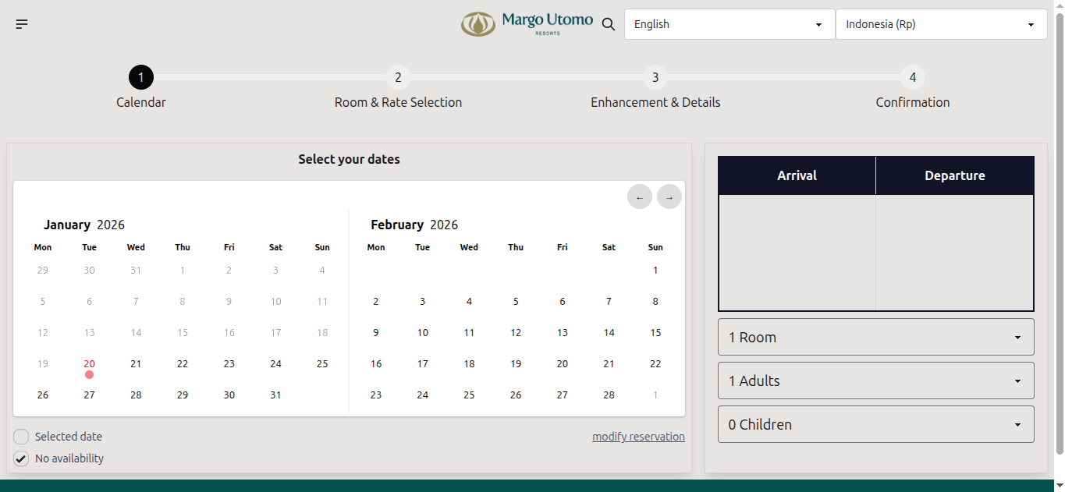Toggle the No availability checkbox
This screenshot has width=1065, height=492.
click(x=21, y=458)
